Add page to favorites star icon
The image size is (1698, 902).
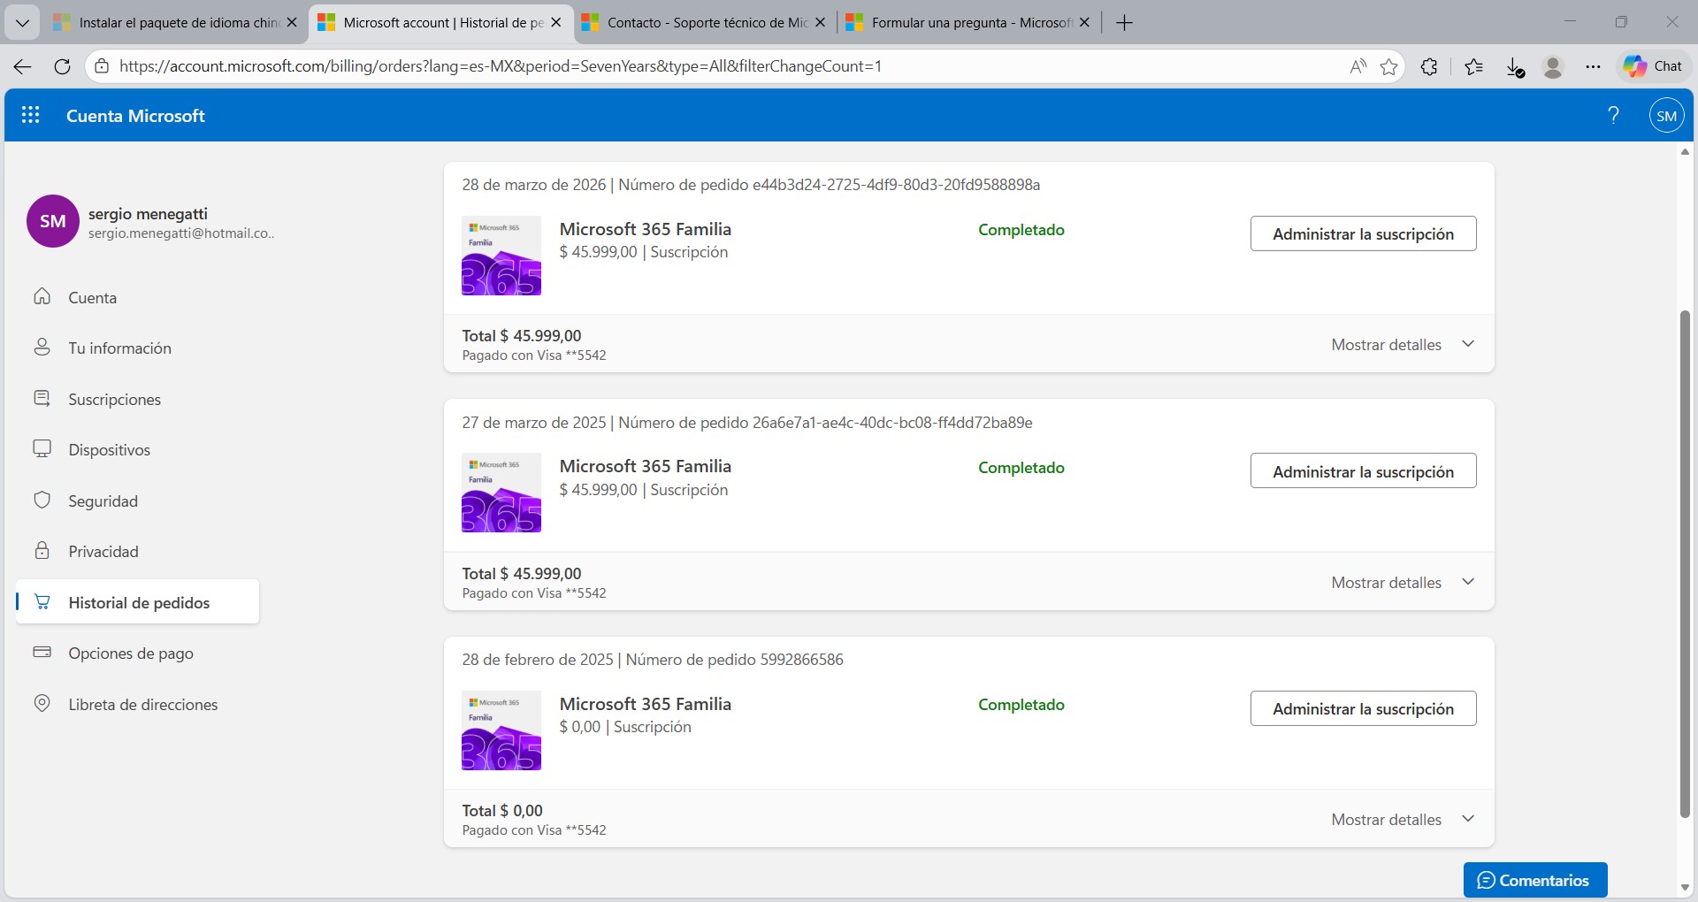tap(1389, 66)
